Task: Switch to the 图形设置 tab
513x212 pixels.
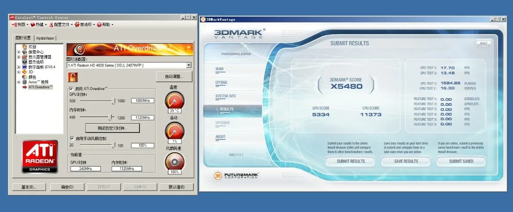Action: coord(23,38)
